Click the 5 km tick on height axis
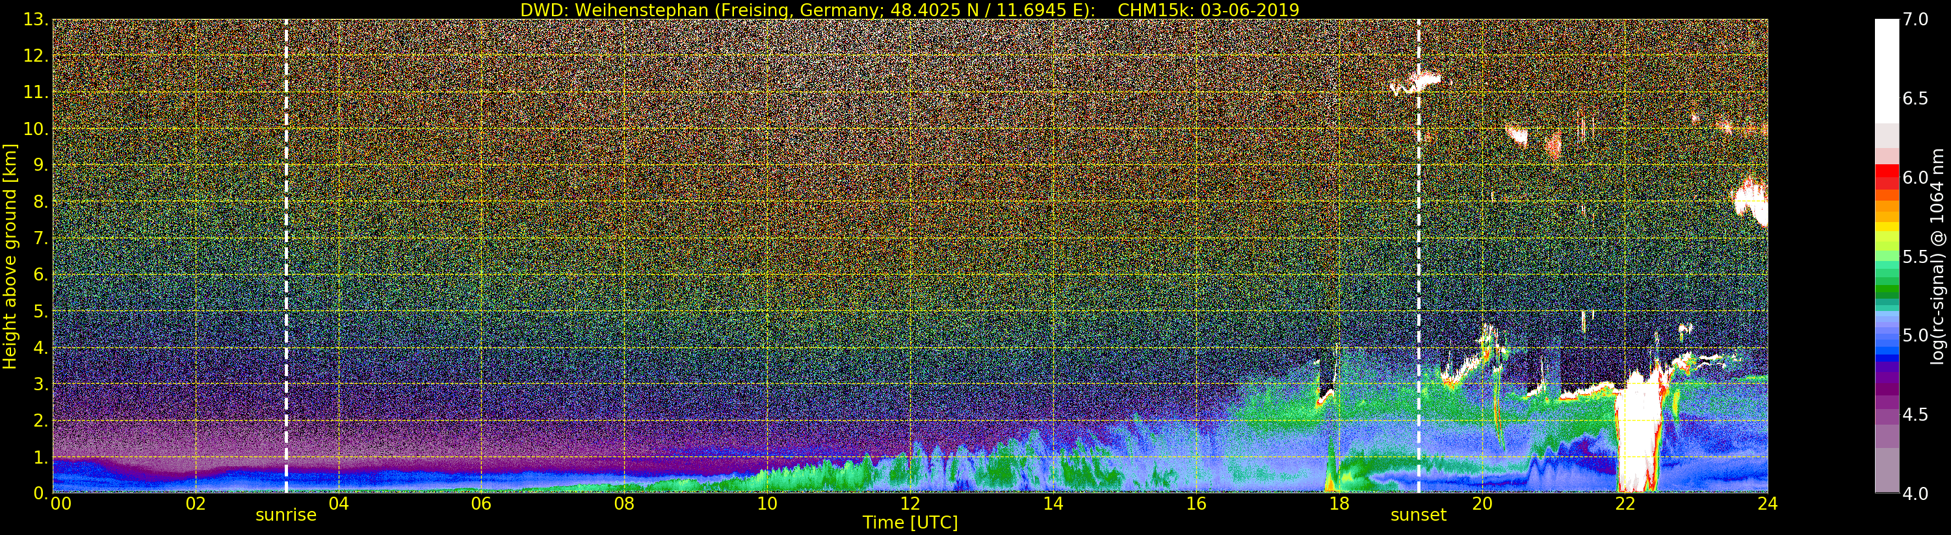The width and height of the screenshot is (1951, 535). pyautogui.click(x=36, y=312)
